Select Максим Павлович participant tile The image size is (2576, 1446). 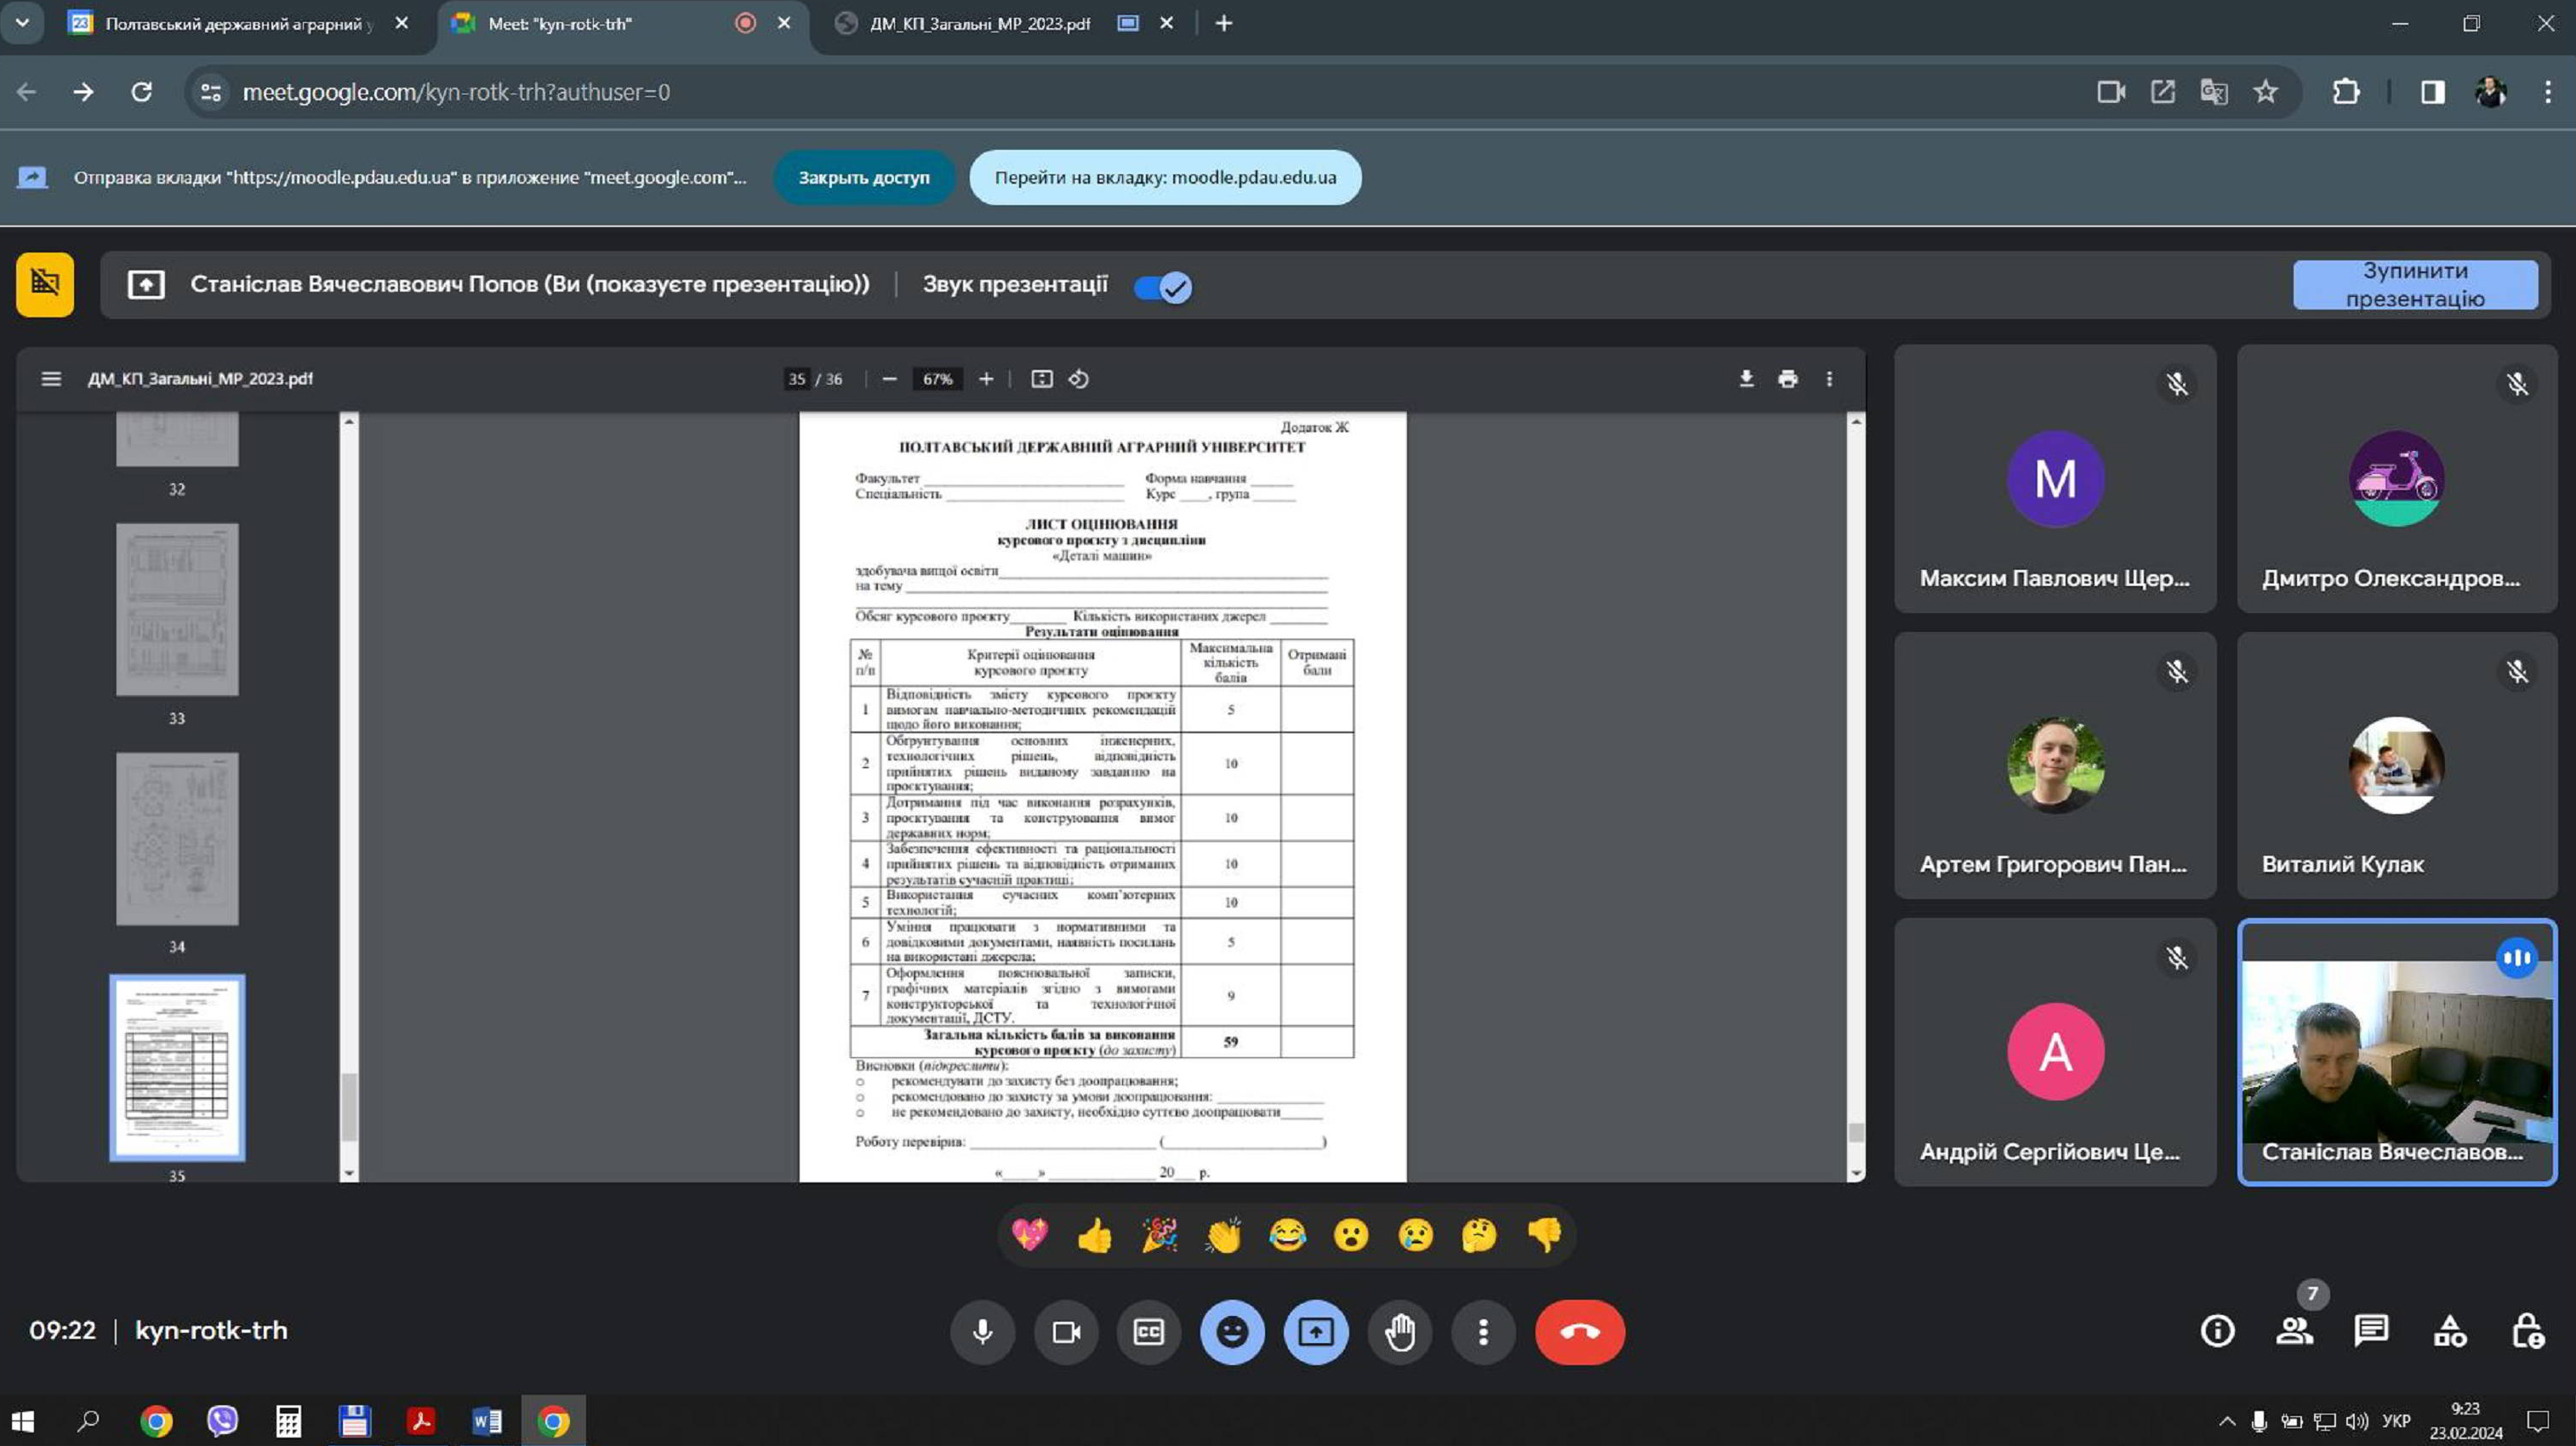2055,479
